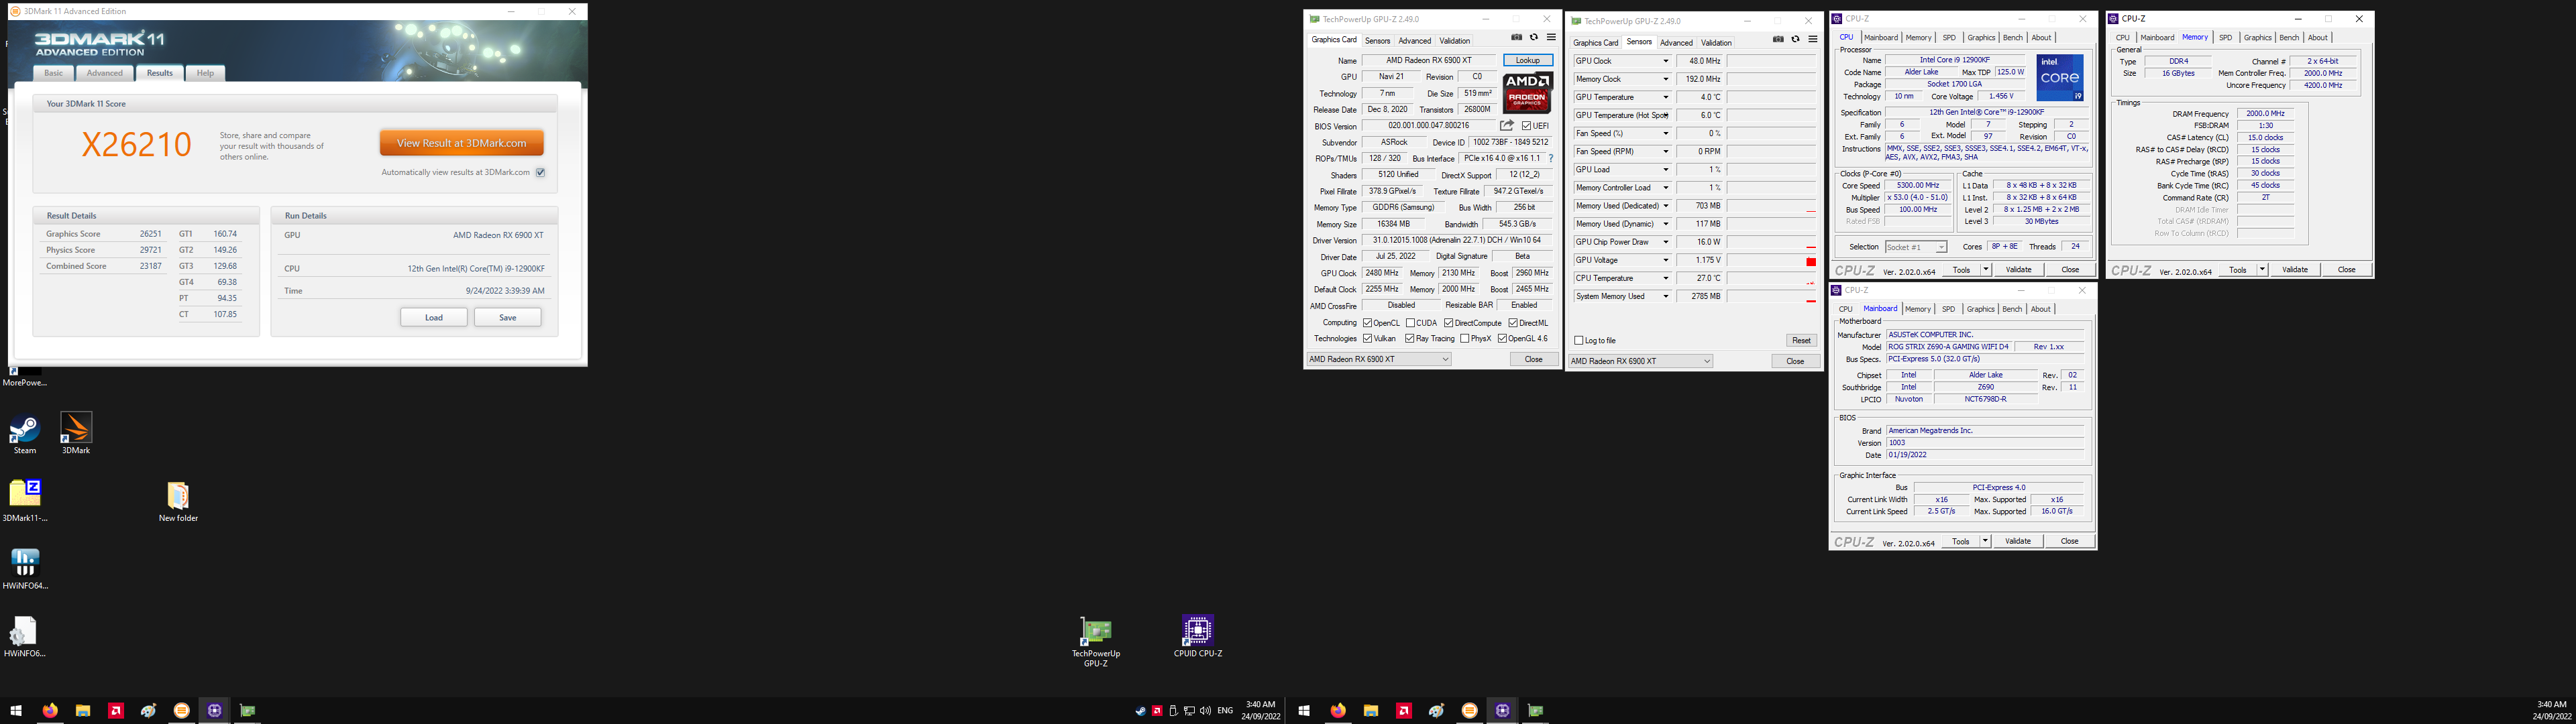Click the AMD Radeon Graphics logo in GPU-Z

(1527, 92)
